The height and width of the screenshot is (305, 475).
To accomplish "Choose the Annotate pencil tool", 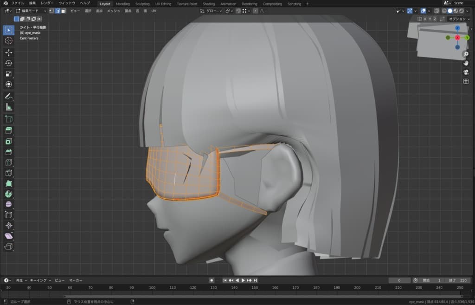I will pyautogui.click(x=8, y=97).
